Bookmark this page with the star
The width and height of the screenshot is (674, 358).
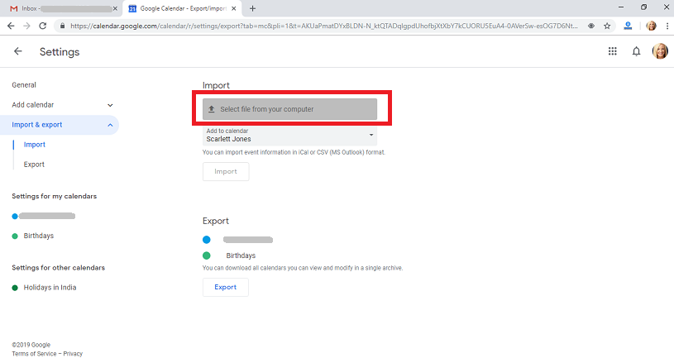(x=607, y=26)
